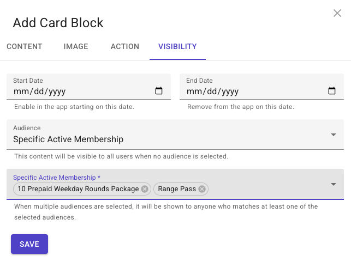The height and width of the screenshot is (262, 351).
Task: Select the month segment of End Date
Action: (194, 91)
